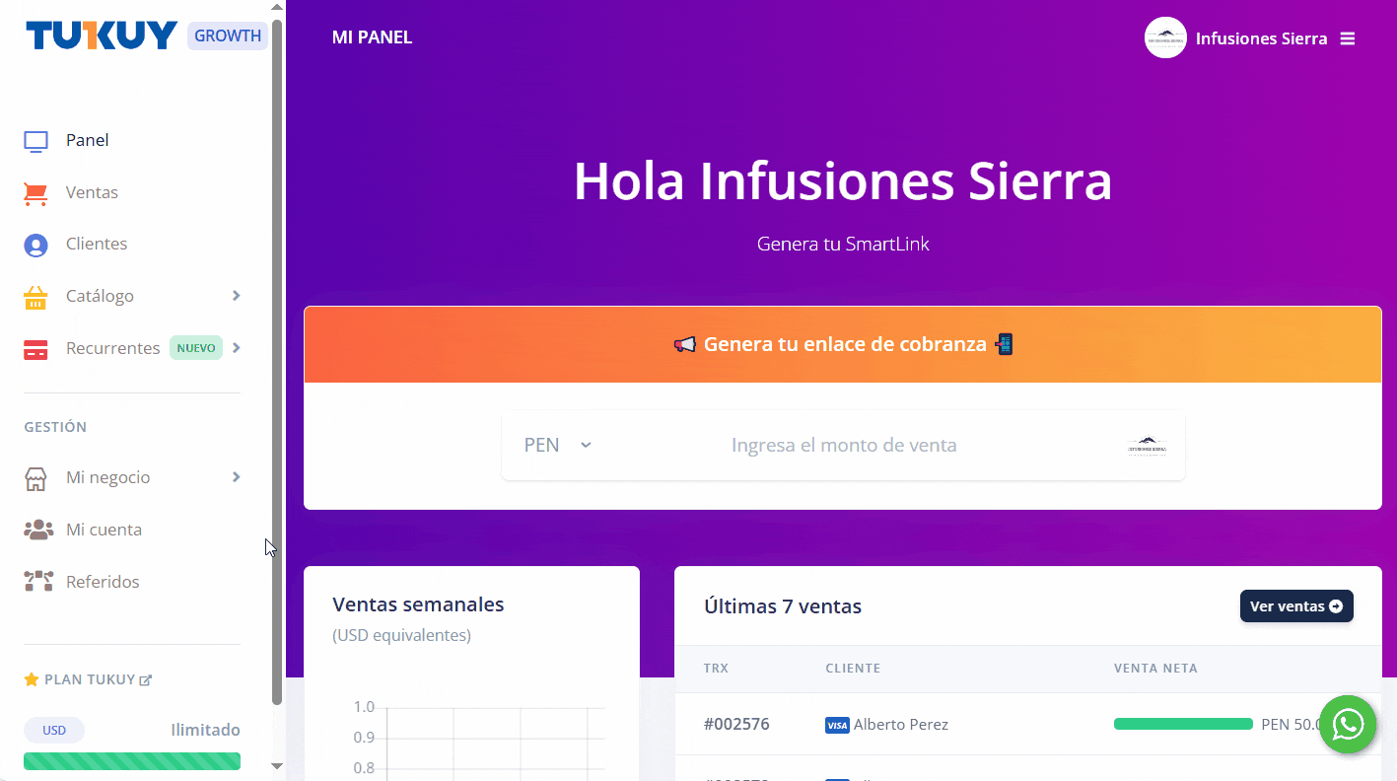Click the Ver ventas button

[1295, 606]
